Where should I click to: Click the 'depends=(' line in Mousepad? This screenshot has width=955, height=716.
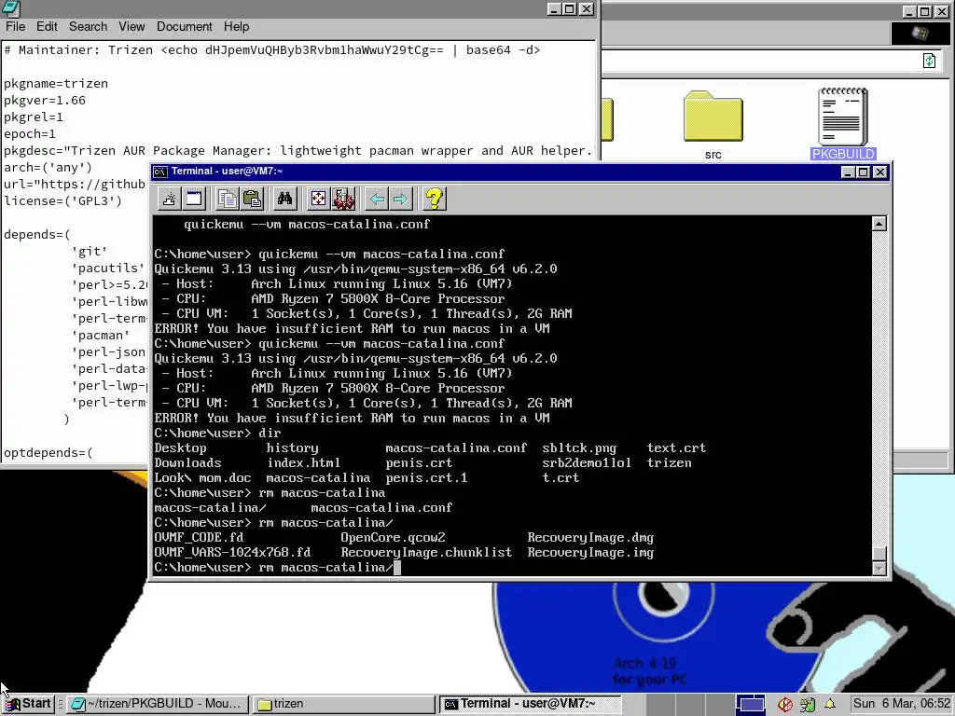coord(37,234)
